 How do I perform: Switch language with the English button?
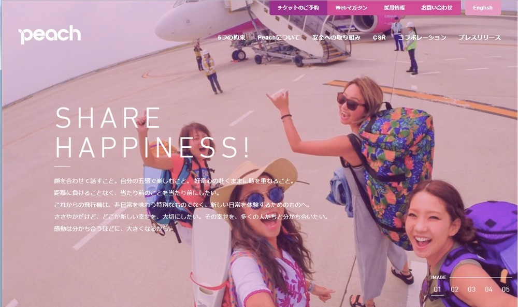(483, 8)
